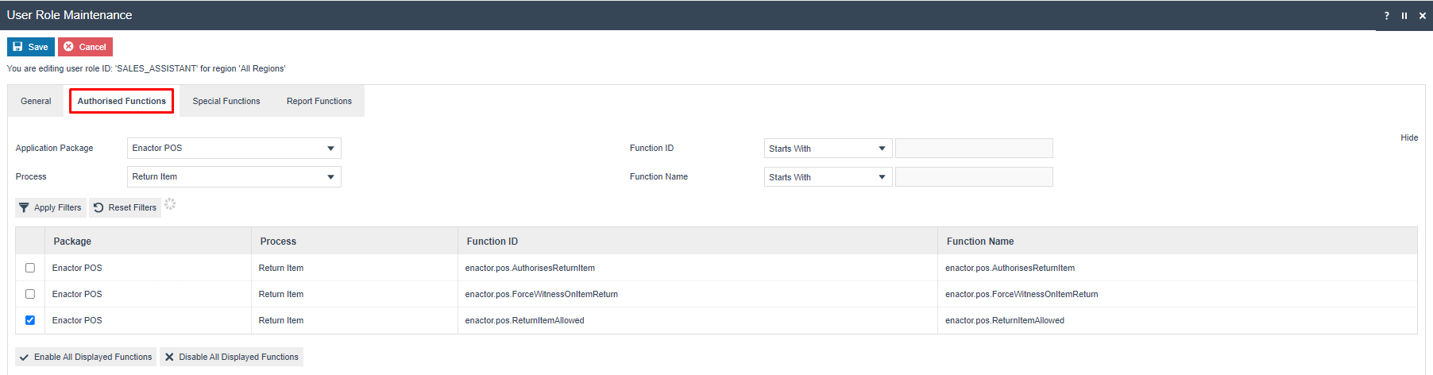Open the help question mark icon
Image resolution: width=1433 pixels, height=375 pixels.
[x=1387, y=16]
